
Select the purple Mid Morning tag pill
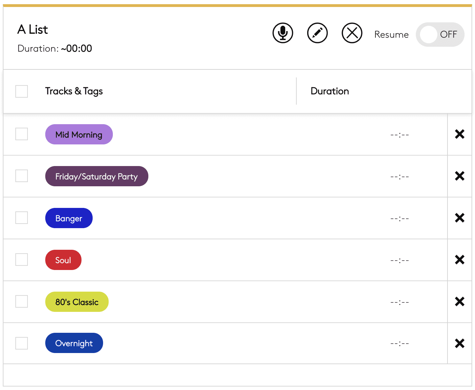pos(79,134)
